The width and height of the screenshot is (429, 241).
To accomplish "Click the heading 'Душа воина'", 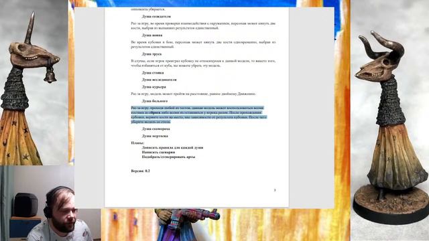I will coord(152,35).
